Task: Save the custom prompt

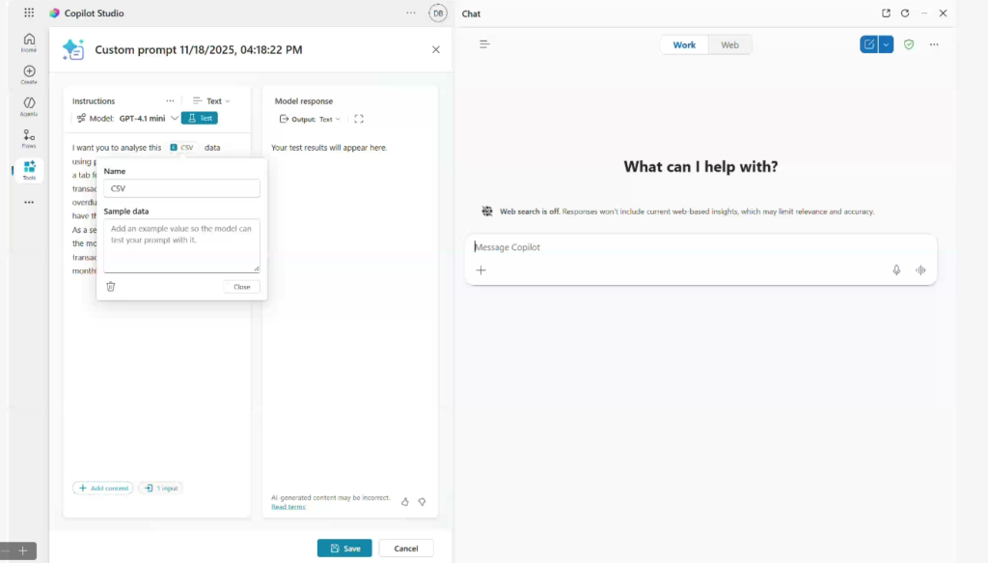Action: coord(344,549)
